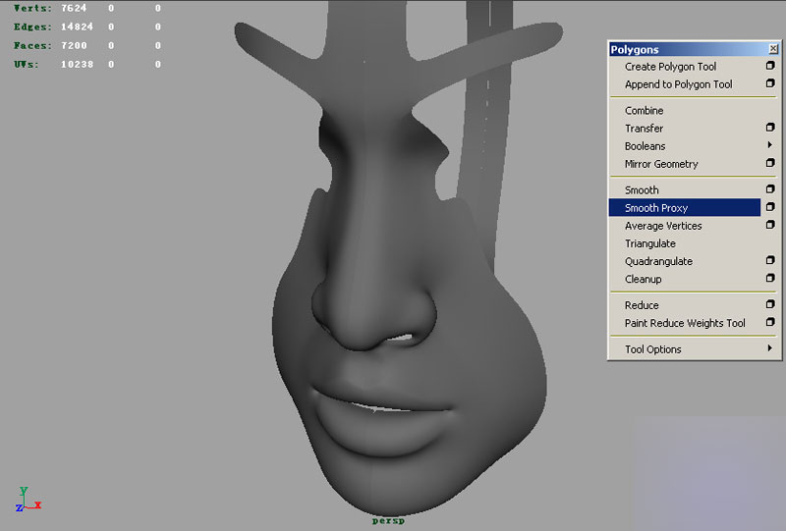
Task: Open Smooth Proxy options box
Action: 770,207
